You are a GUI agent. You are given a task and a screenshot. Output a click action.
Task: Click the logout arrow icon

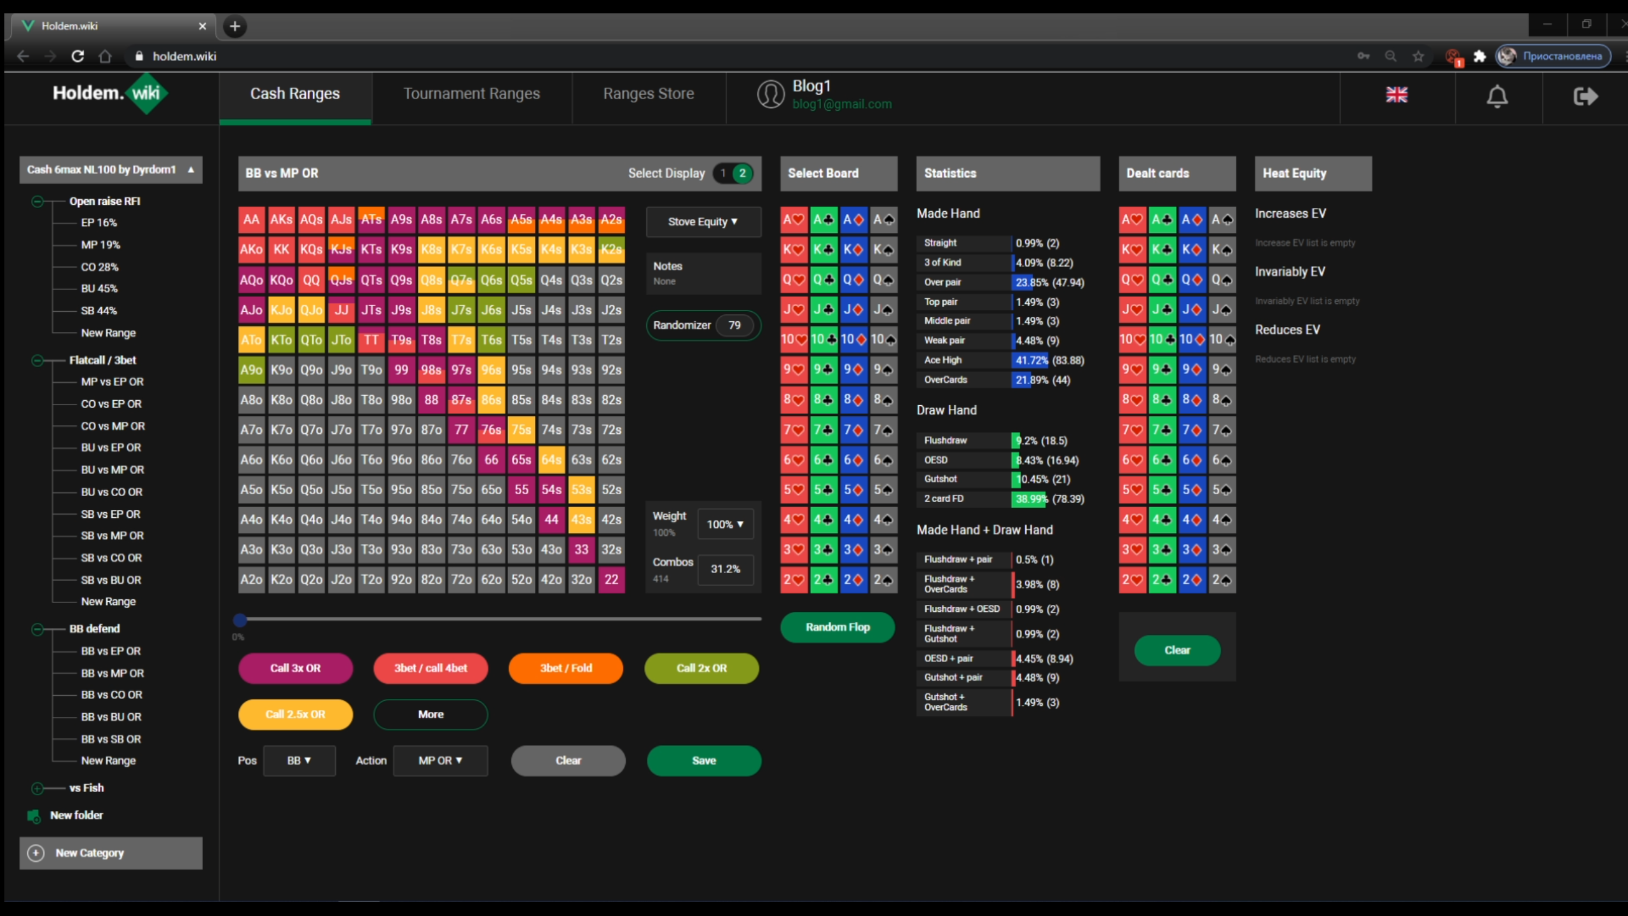(x=1585, y=96)
